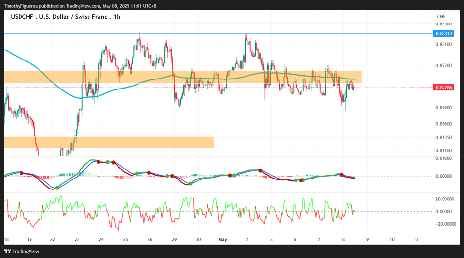Click the 13 date label on the time axis

tap(416, 239)
